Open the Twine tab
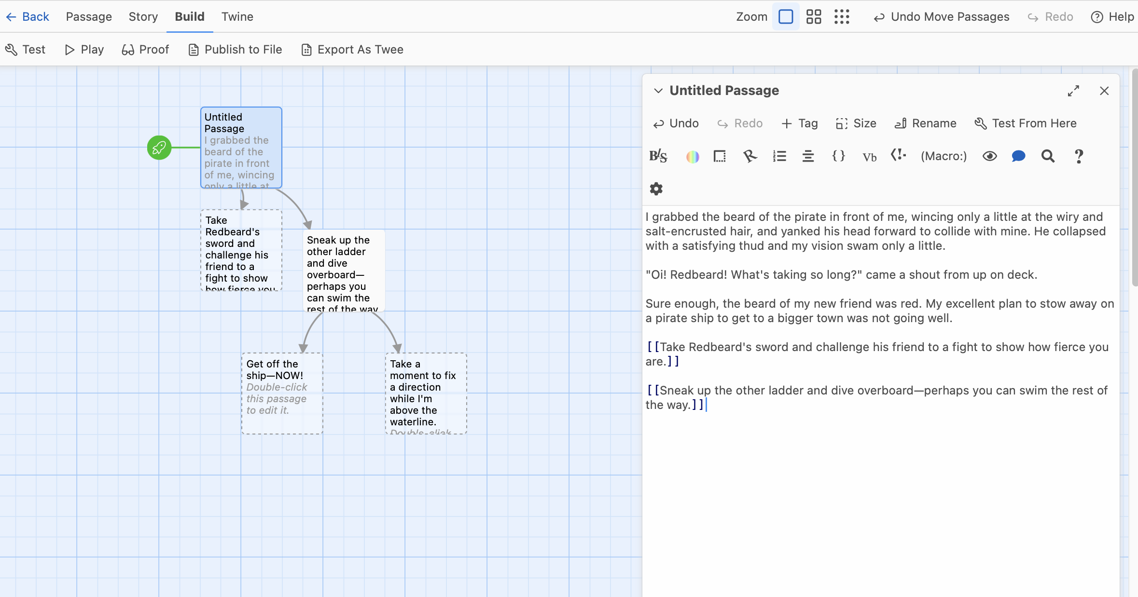The height and width of the screenshot is (597, 1138). click(x=237, y=17)
